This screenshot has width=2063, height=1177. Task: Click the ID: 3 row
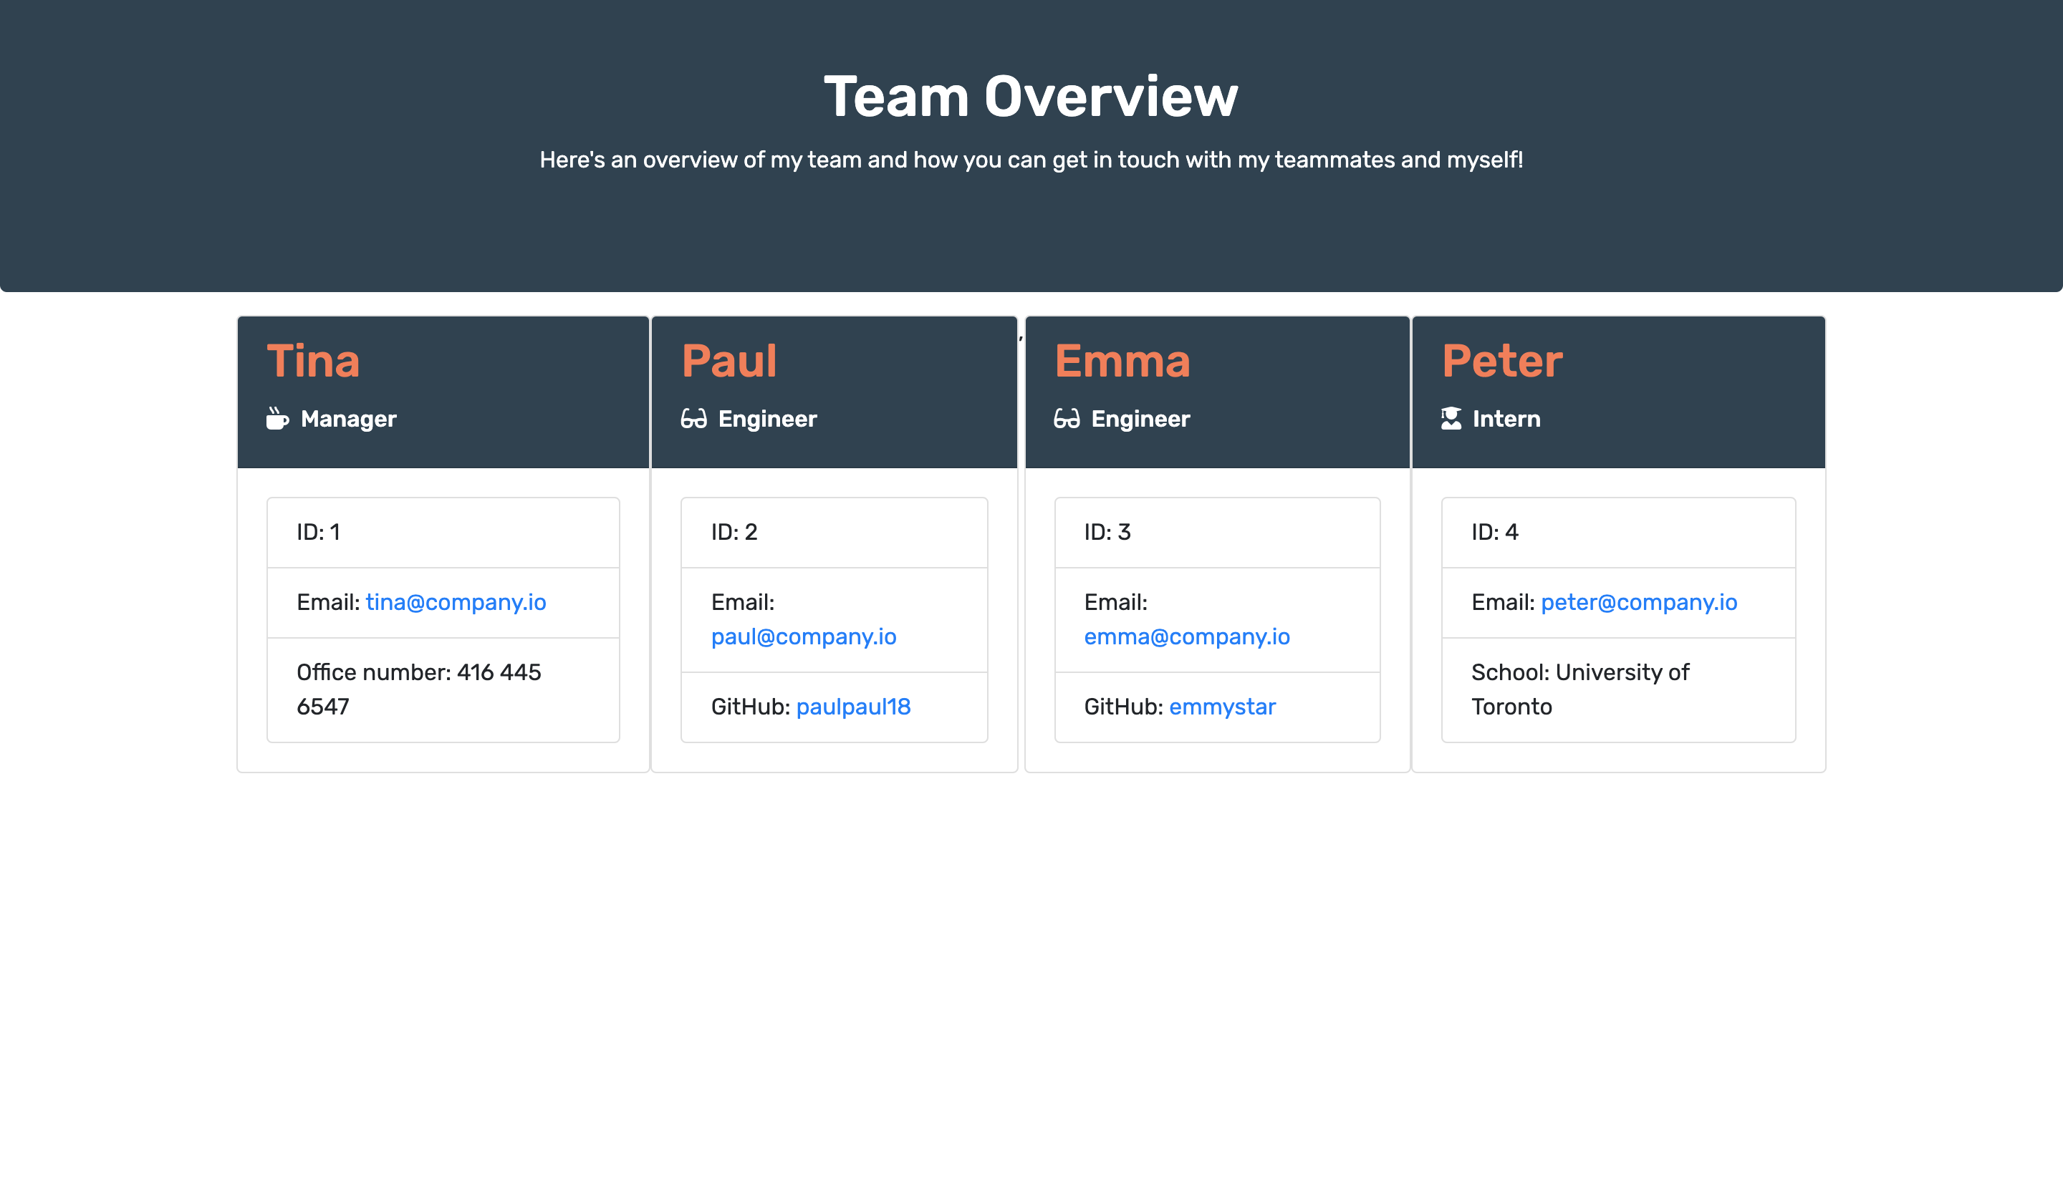pyautogui.click(x=1217, y=532)
